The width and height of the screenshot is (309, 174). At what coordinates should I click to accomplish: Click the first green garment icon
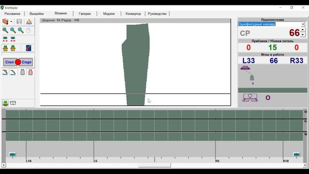5,48
